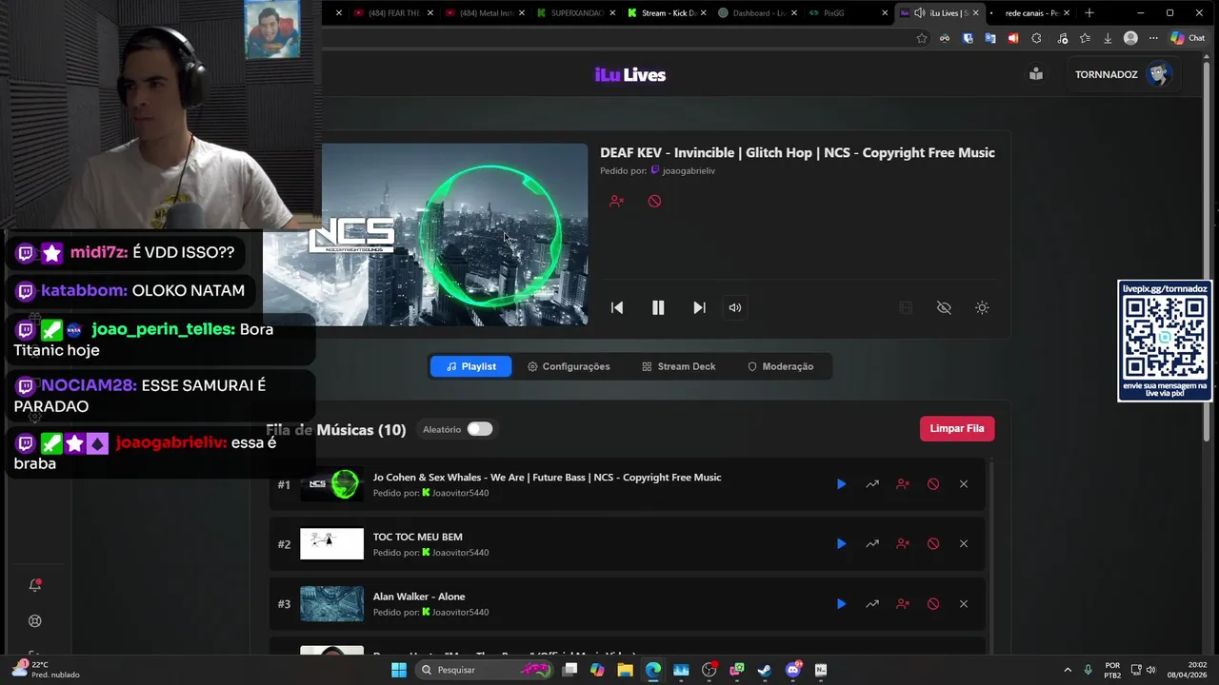Toggle the hide-video eye icon in player
This screenshot has width=1219, height=685.
(x=944, y=307)
